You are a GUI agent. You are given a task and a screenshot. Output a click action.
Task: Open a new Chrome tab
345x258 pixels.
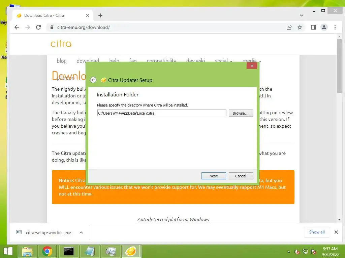pos(100,15)
